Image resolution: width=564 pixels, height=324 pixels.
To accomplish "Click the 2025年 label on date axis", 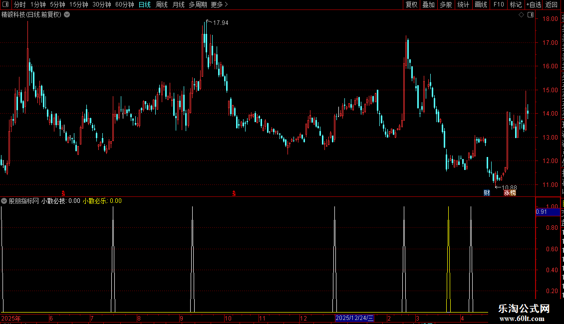I will pyautogui.click(x=11, y=318).
